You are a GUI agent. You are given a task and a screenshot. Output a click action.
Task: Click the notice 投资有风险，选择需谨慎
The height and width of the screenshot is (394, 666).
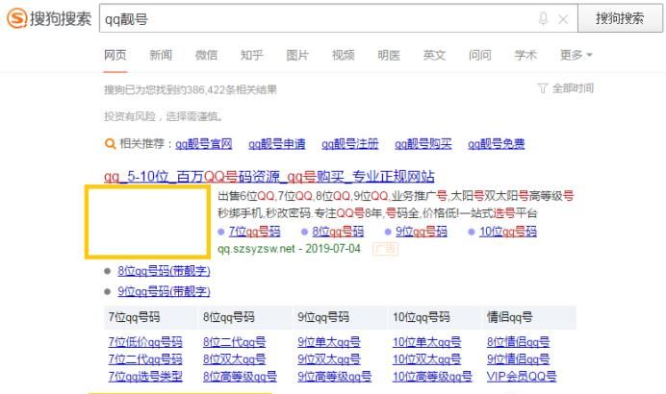(x=164, y=116)
